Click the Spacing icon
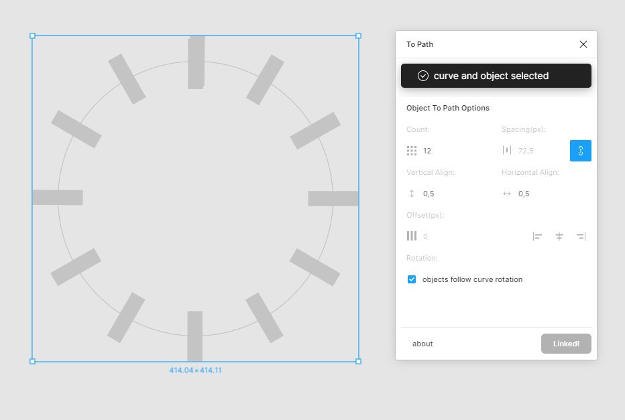The height and width of the screenshot is (420, 625). 506,150
